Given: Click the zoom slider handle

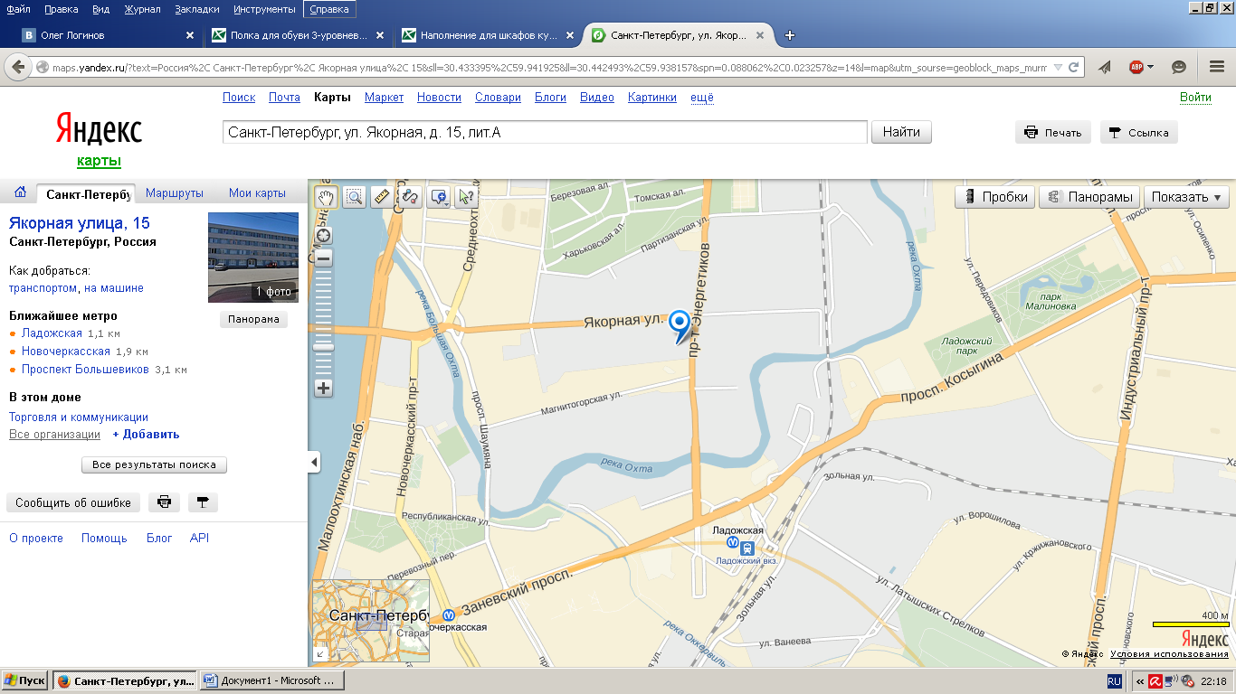Looking at the screenshot, I should [323, 347].
